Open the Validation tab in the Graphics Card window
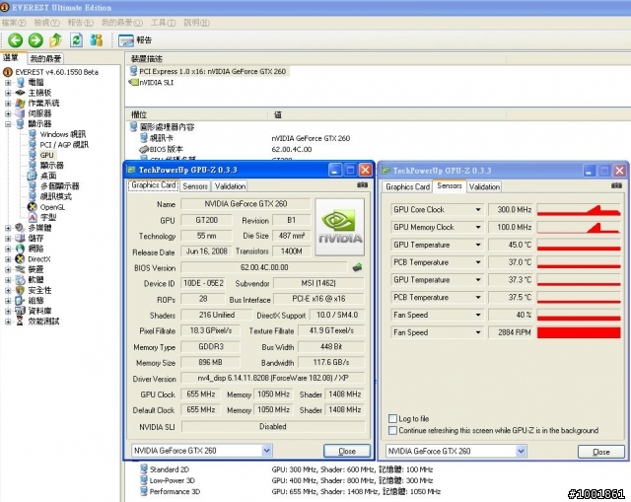 [230, 186]
